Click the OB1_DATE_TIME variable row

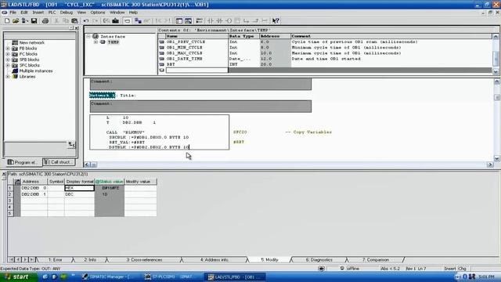tap(326, 59)
